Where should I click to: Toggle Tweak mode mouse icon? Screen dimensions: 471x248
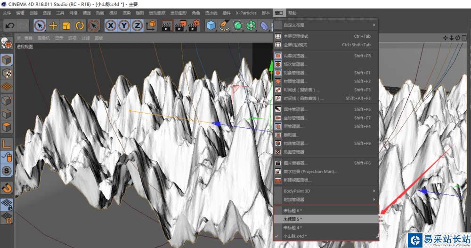click(x=7, y=157)
